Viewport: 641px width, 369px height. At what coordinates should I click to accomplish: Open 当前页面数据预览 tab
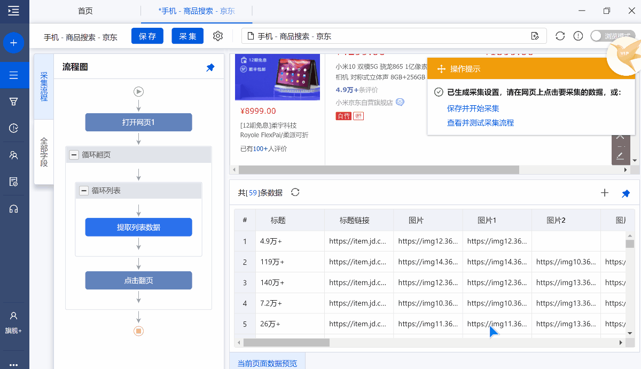(x=267, y=363)
